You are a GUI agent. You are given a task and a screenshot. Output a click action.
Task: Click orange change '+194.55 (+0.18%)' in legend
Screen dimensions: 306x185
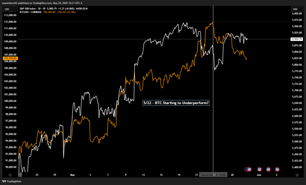click(66, 12)
